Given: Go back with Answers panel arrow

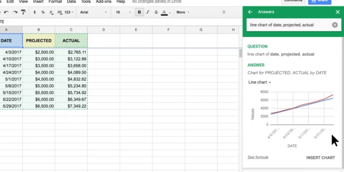Looking at the screenshot, I should click(250, 12).
